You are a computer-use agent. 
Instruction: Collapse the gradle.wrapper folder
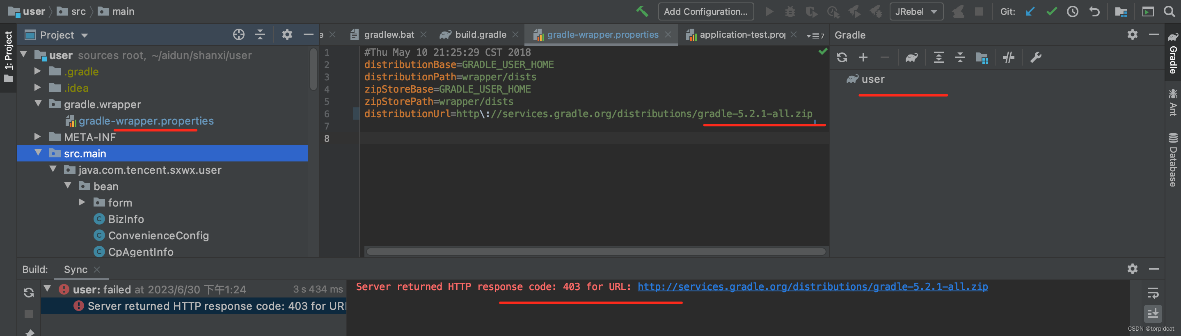point(39,103)
